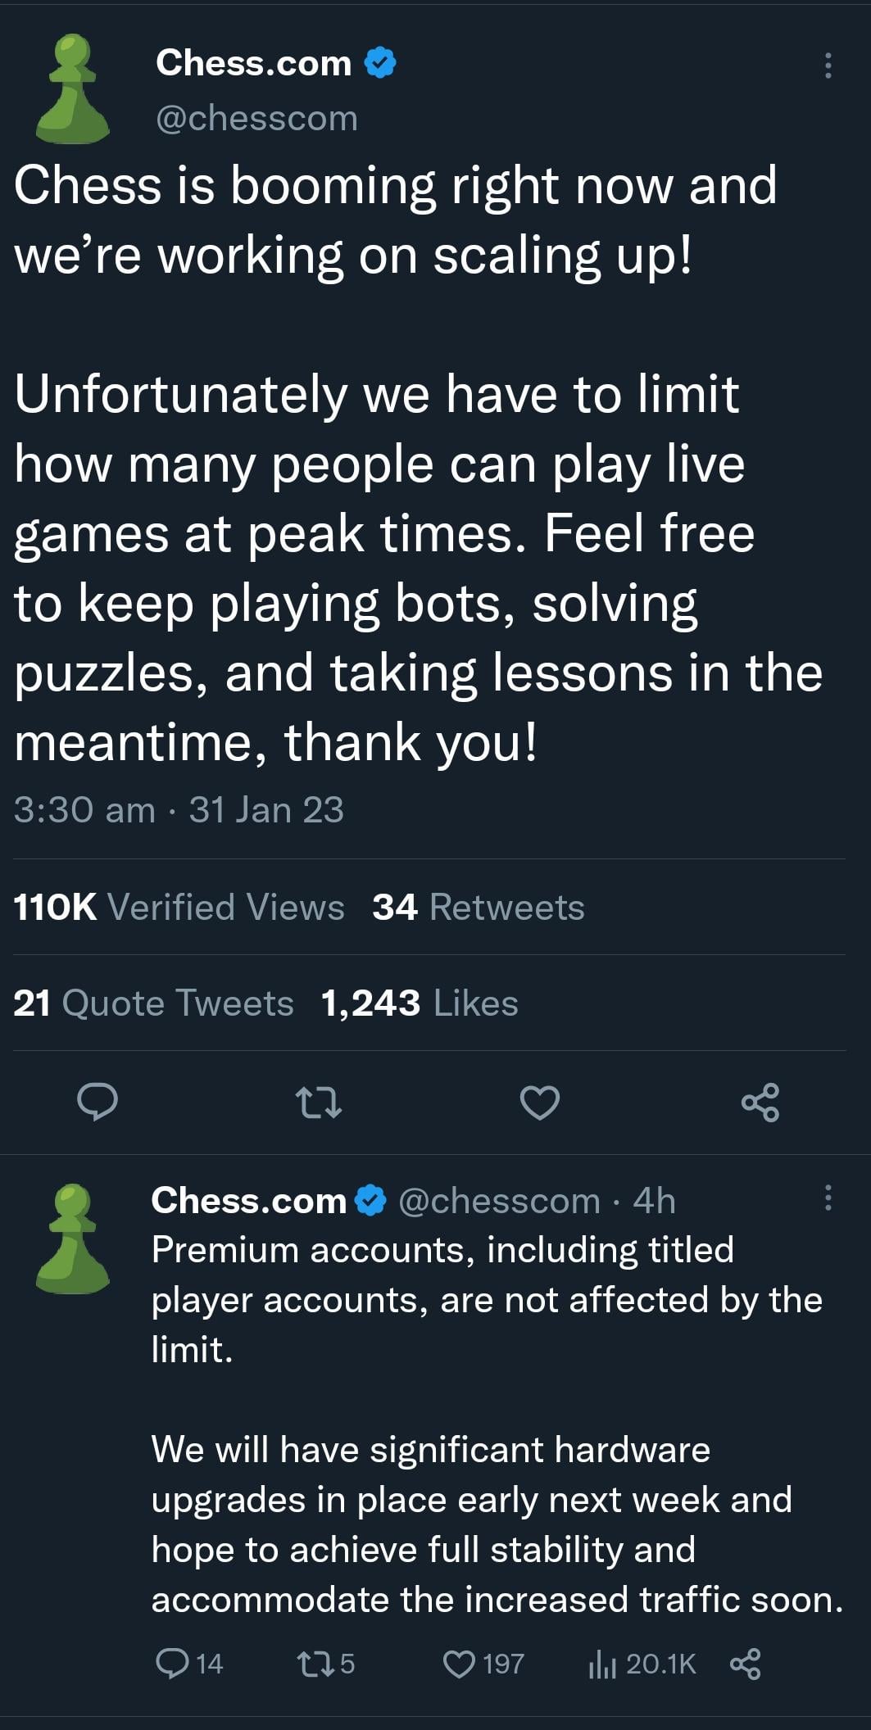Tap the blue verified badge on main tweet

point(380,63)
